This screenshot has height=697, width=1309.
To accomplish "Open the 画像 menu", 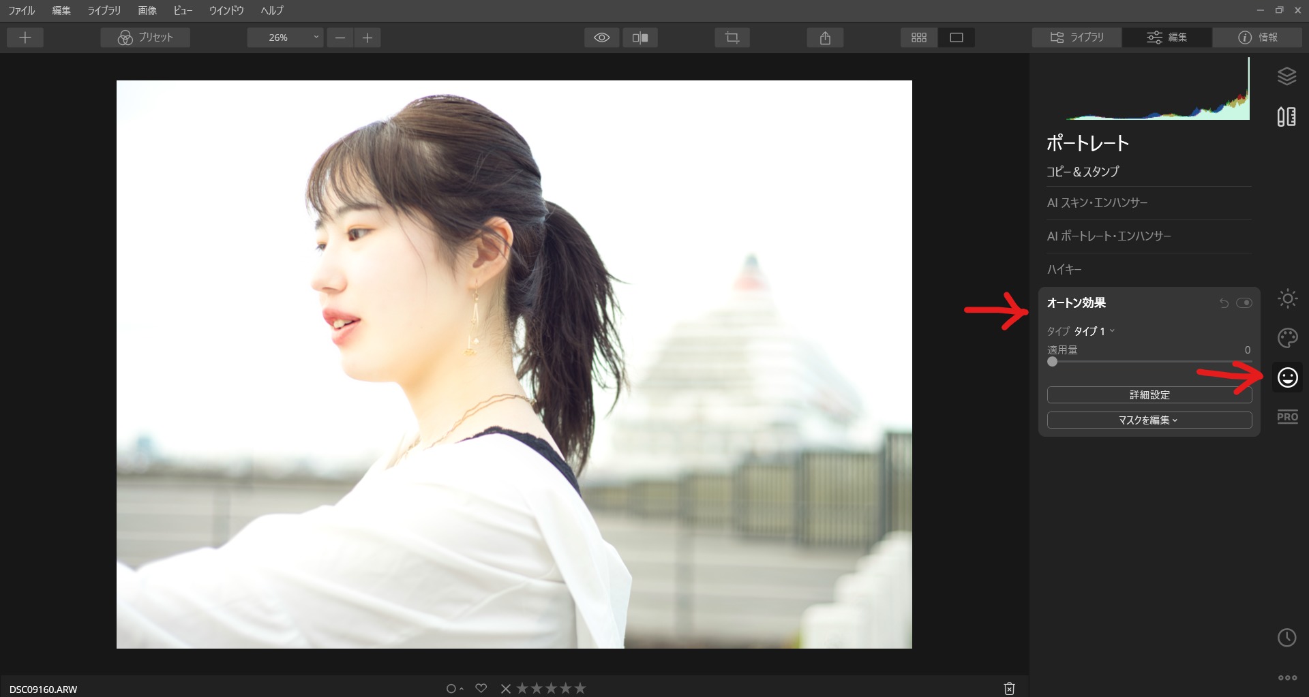I will tap(147, 10).
